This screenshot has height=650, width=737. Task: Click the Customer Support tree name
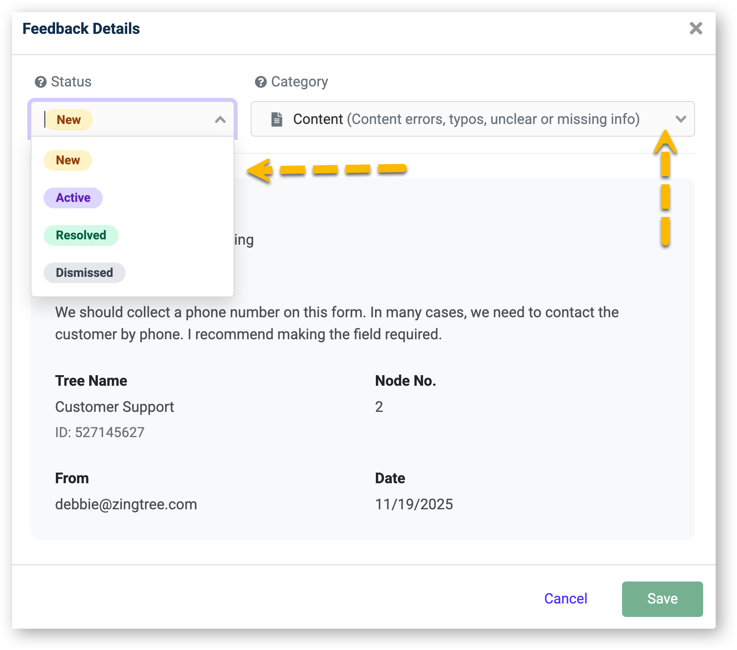tap(115, 407)
